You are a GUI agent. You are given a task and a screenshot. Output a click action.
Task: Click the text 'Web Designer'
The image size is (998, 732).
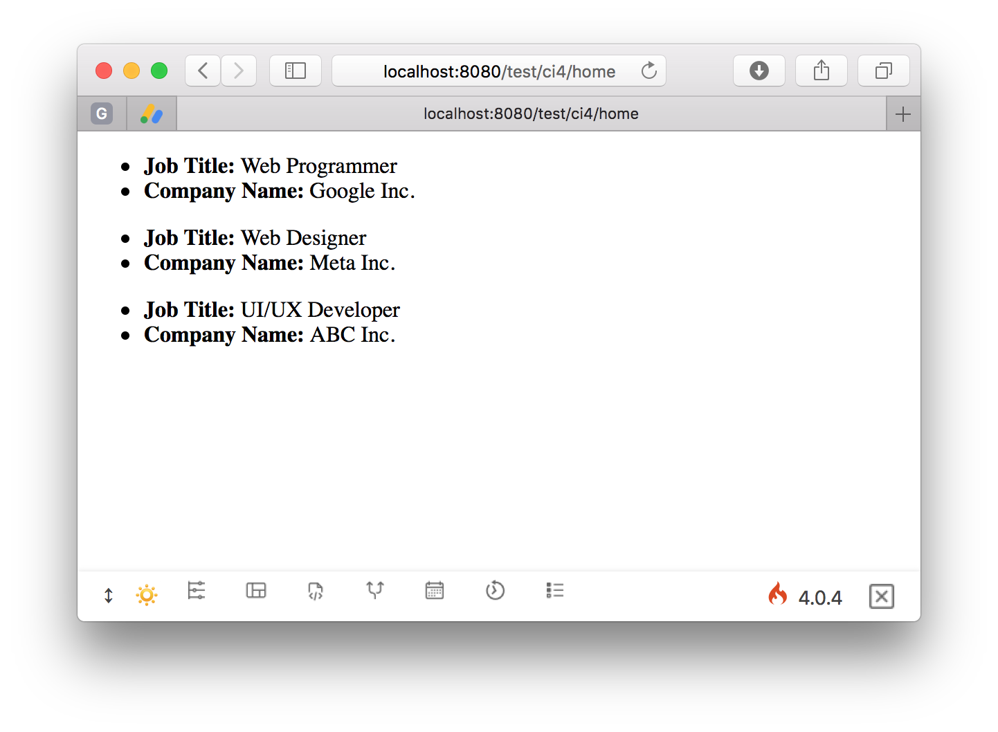(304, 238)
